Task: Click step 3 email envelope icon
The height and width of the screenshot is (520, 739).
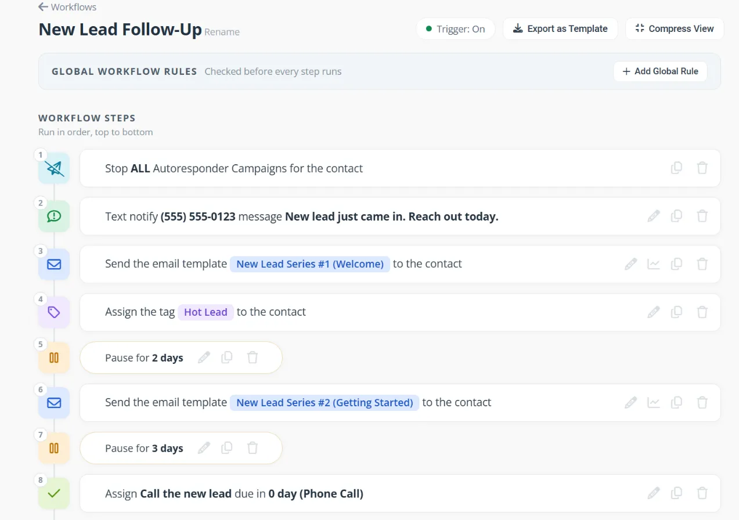Action: [54, 264]
